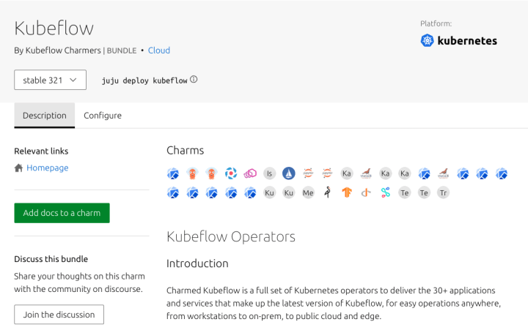528x330 pixels.
Task: Click the 'Charms' section heading
Action: (186, 150)
